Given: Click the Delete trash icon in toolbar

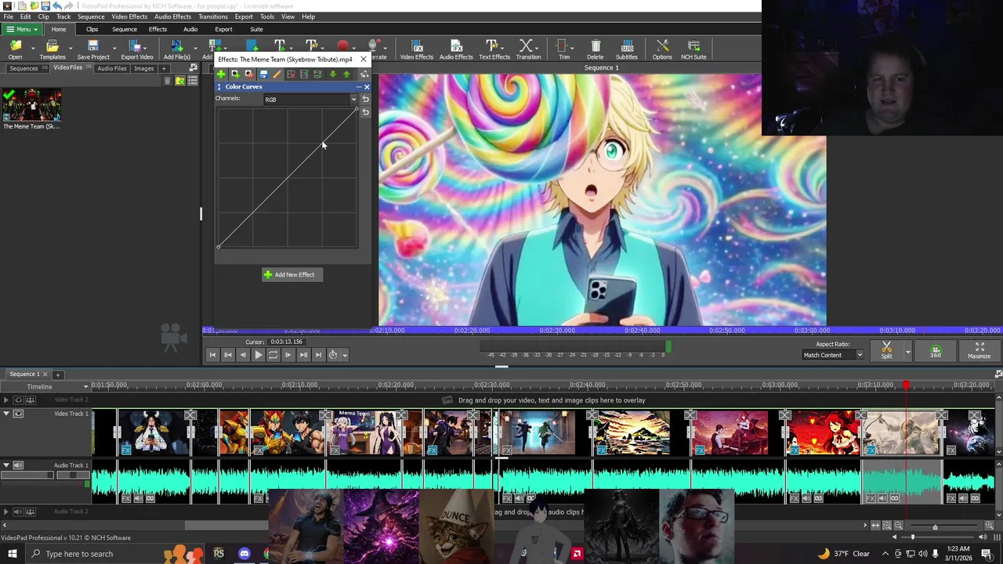Looking at the screenshot, I should pos(596,49).
